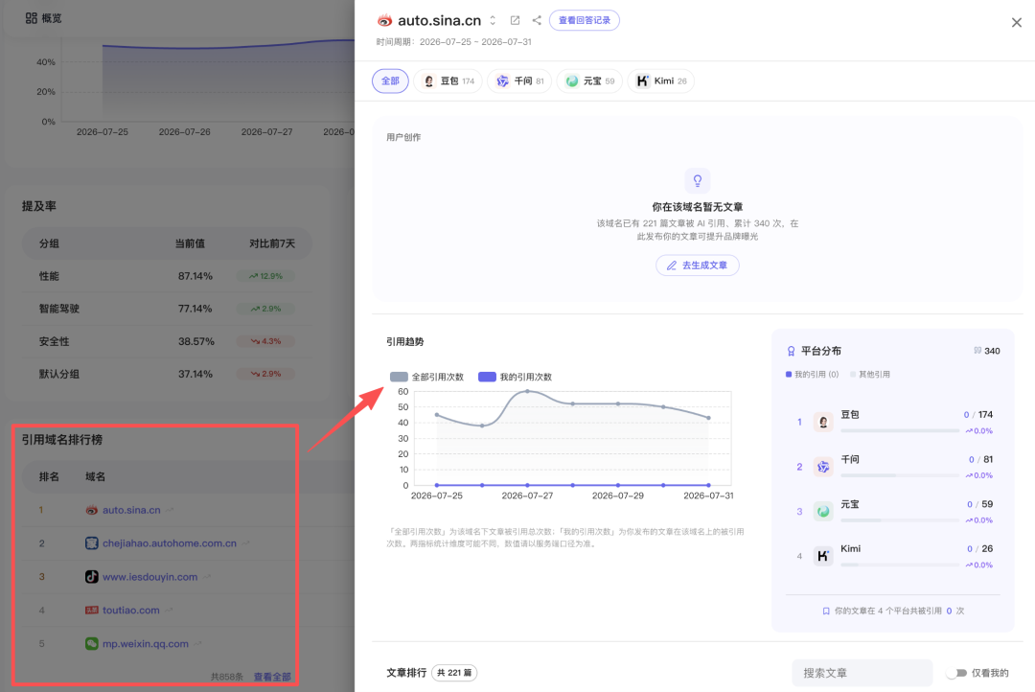This screenshot has width=1035, height=692.
Task: Open chejiahao.autohome.com.cn ranking link
Action: click(169, 543)
